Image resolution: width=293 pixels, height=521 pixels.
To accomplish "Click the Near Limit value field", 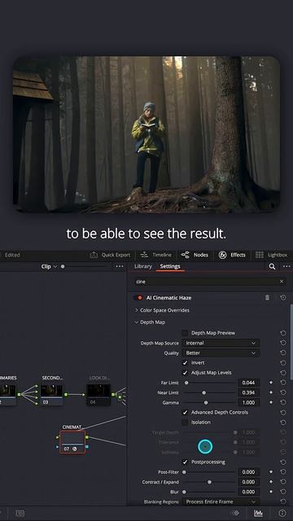I will [x=249, y=392].
